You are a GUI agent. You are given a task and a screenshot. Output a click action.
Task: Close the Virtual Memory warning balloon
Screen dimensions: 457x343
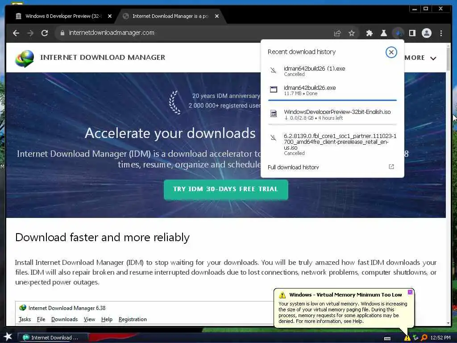tap(410, 292)
